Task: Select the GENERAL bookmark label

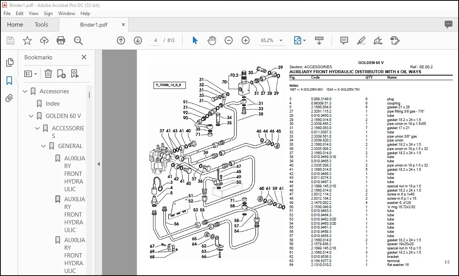Action: [x=70, y=146]
